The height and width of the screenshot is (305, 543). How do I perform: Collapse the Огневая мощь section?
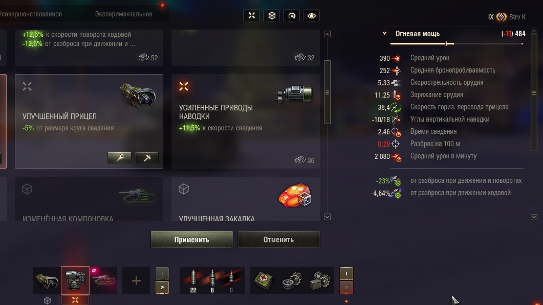(384, 34)
